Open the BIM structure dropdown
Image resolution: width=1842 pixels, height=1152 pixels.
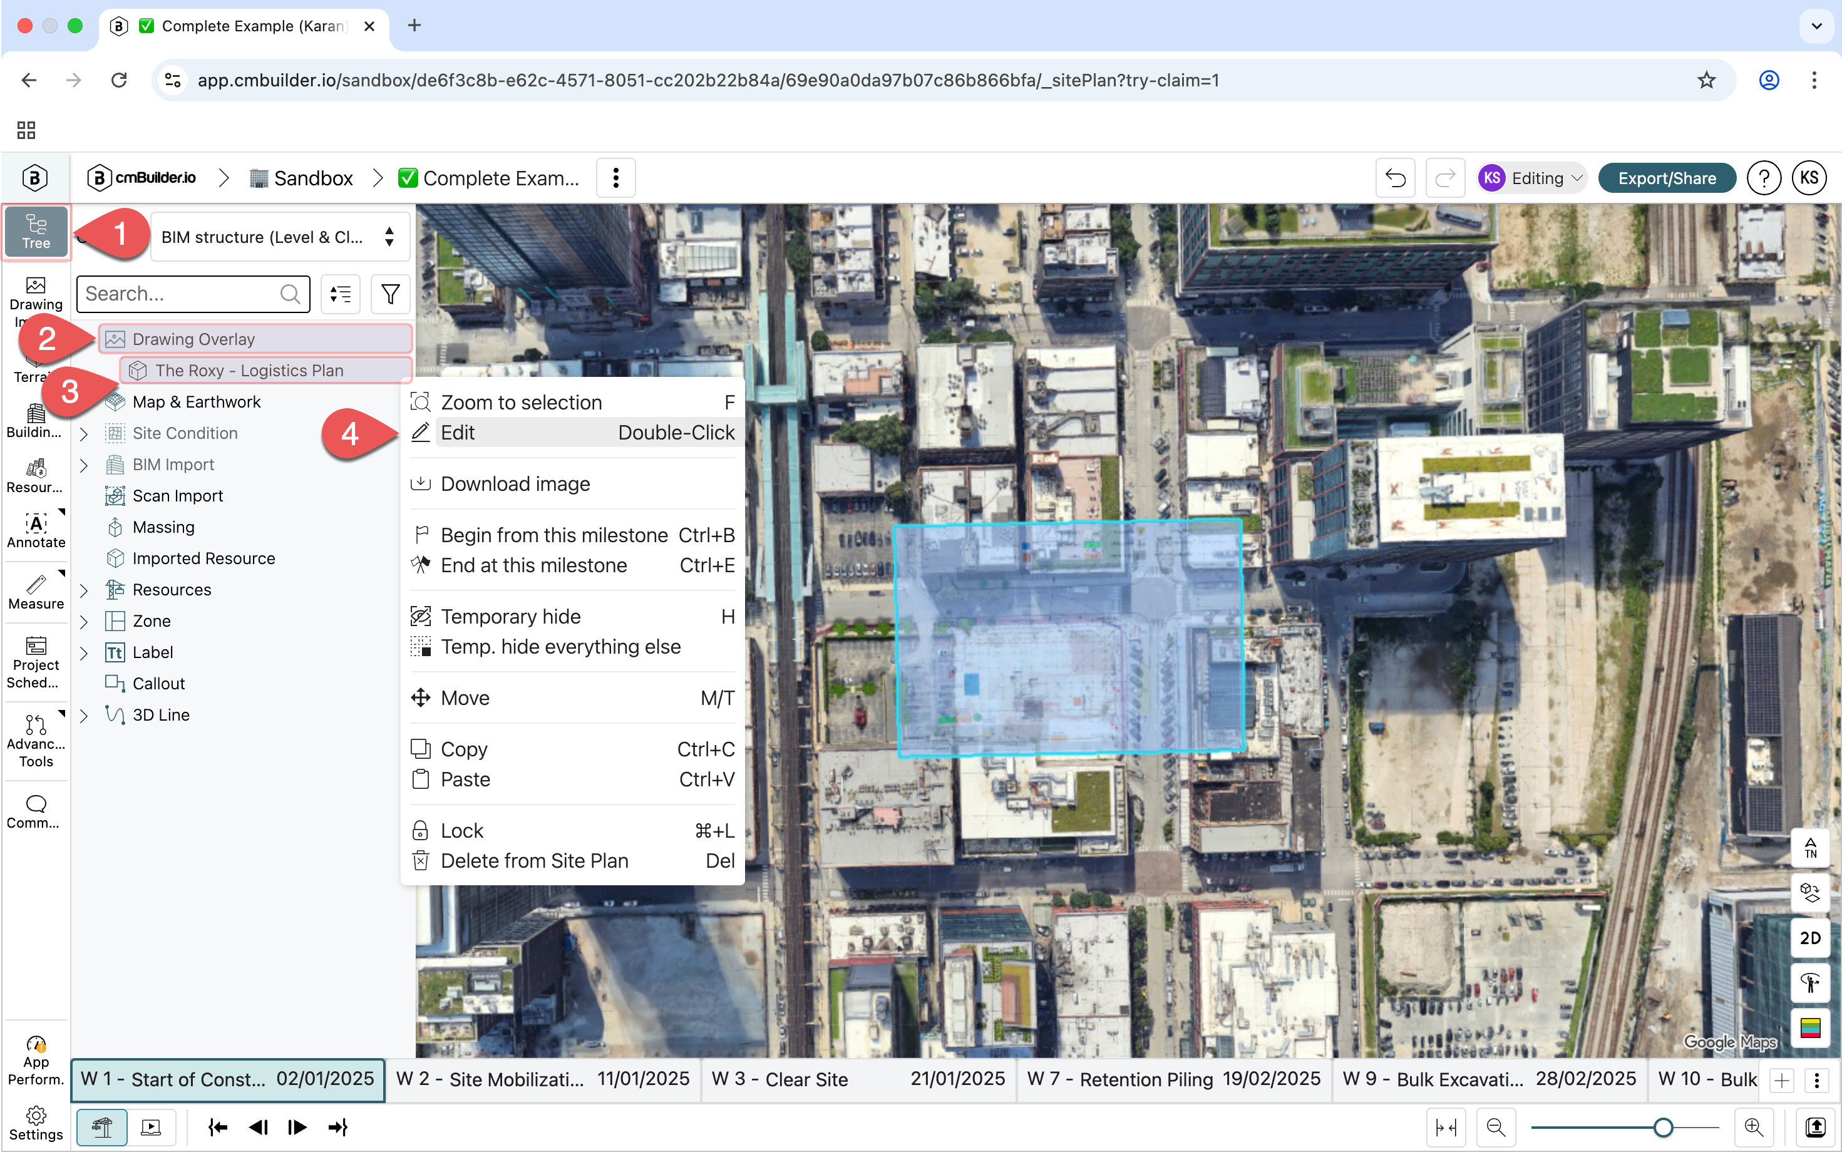[280, 237]
